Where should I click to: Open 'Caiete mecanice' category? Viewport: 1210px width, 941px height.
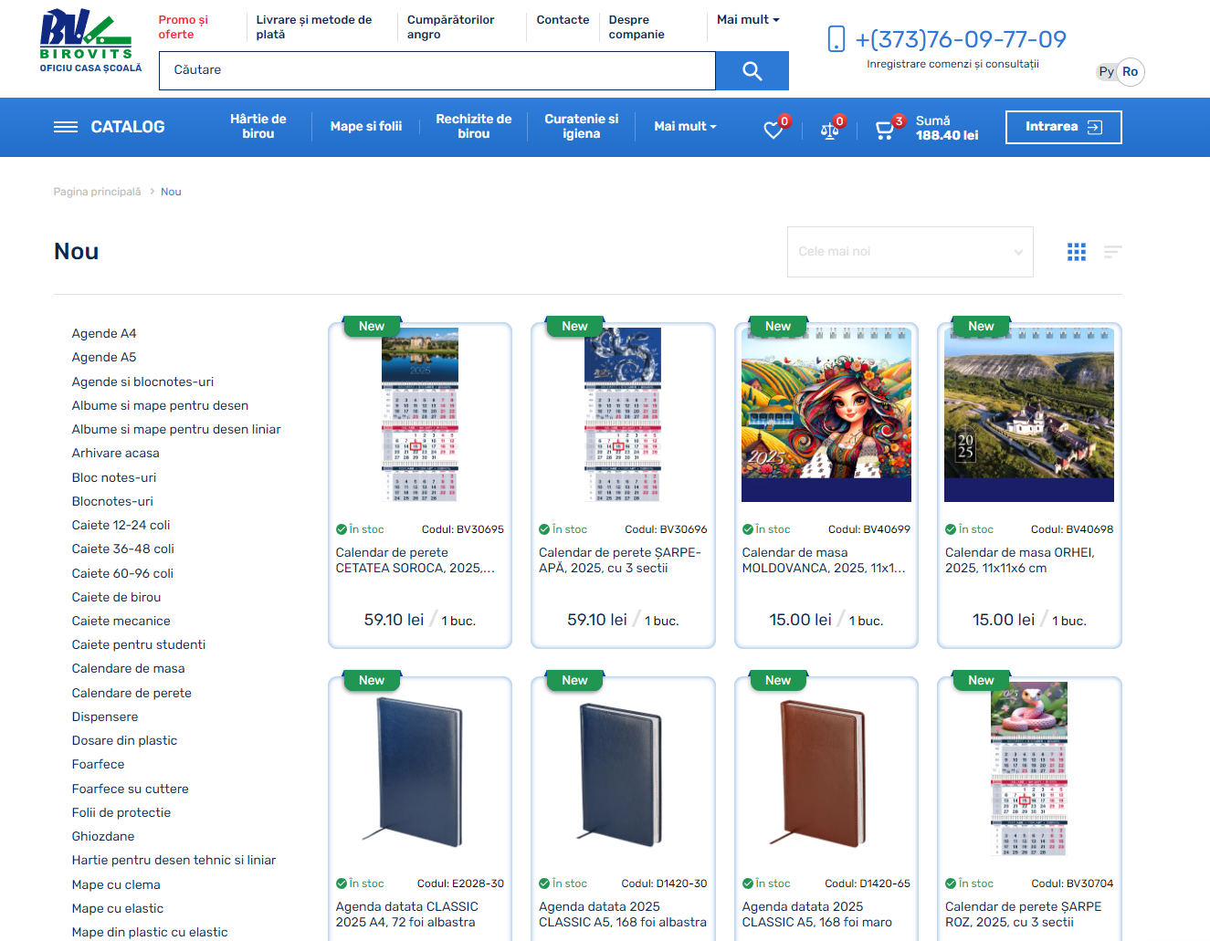click(121, 621)
